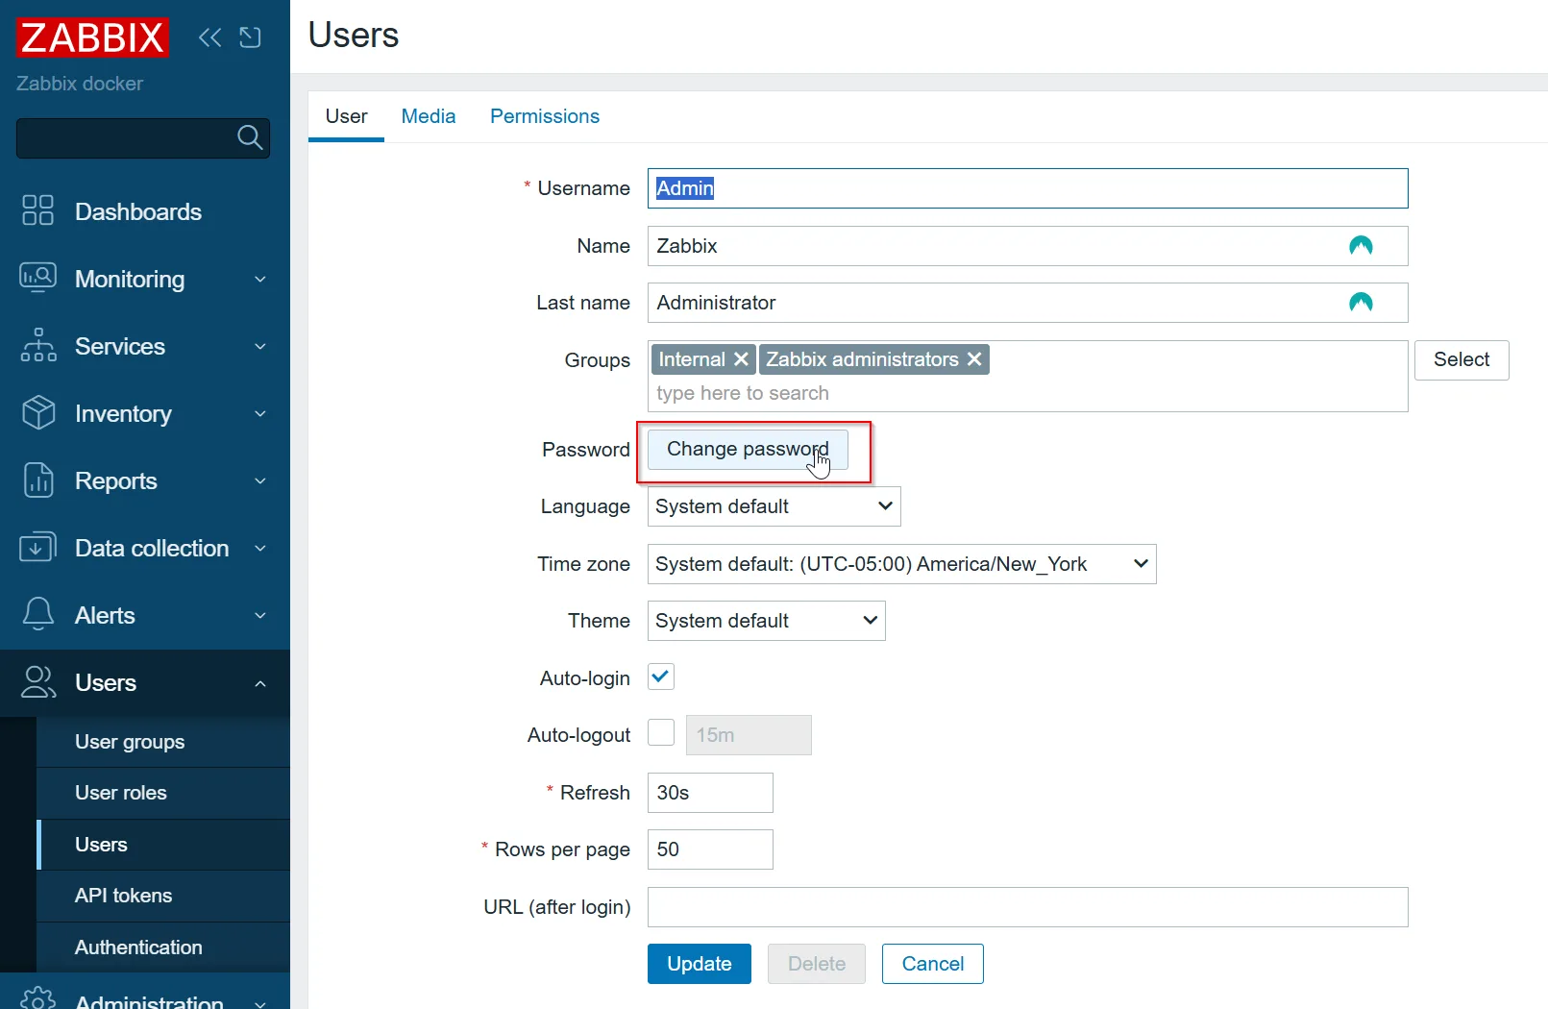Click the extension icon in Last name field

tap(1361, 302)
